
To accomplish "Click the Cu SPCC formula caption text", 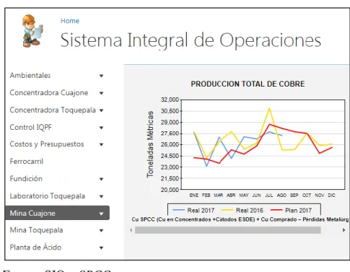I will pos(240,219).
